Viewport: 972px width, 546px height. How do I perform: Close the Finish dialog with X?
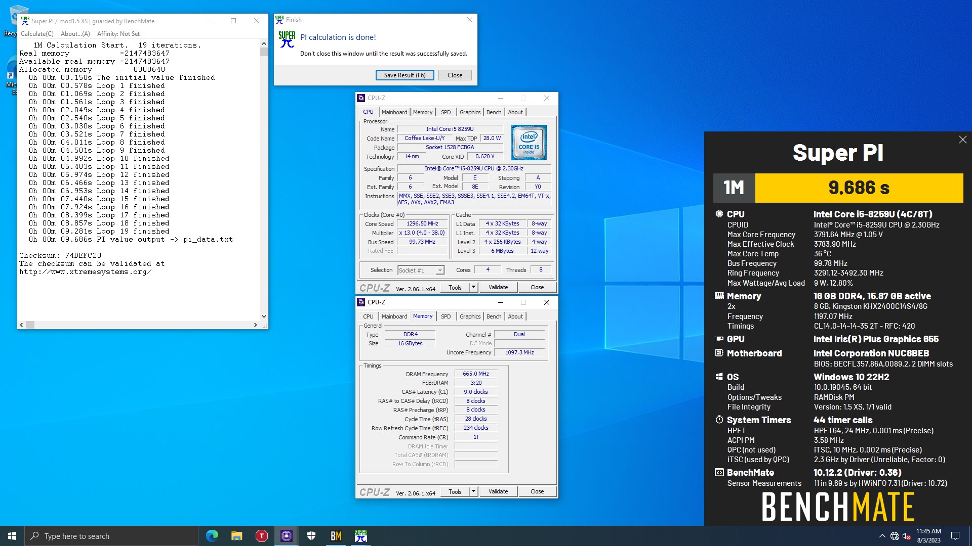point(469,20)
